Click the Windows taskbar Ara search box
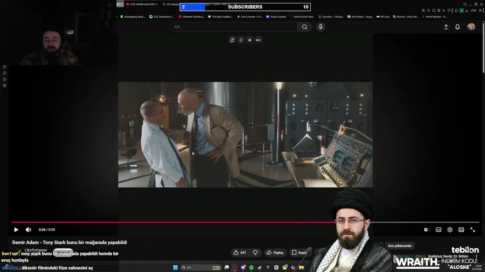This screenshot has width=485, height=272. tap(201, 267)
